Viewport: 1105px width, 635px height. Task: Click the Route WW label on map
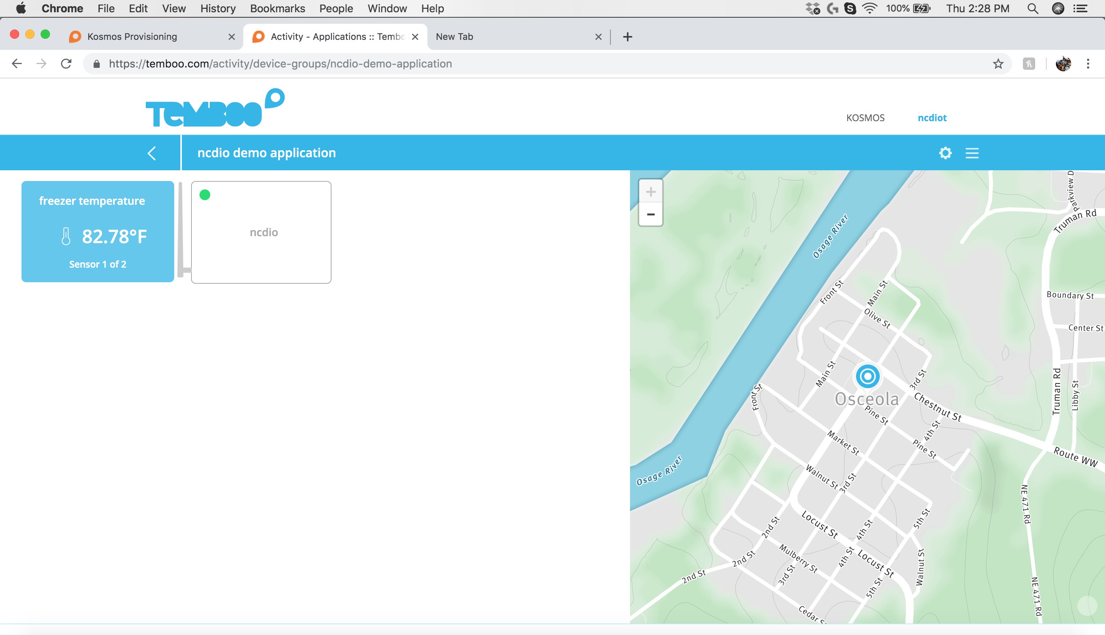(x=1075, y=457)
